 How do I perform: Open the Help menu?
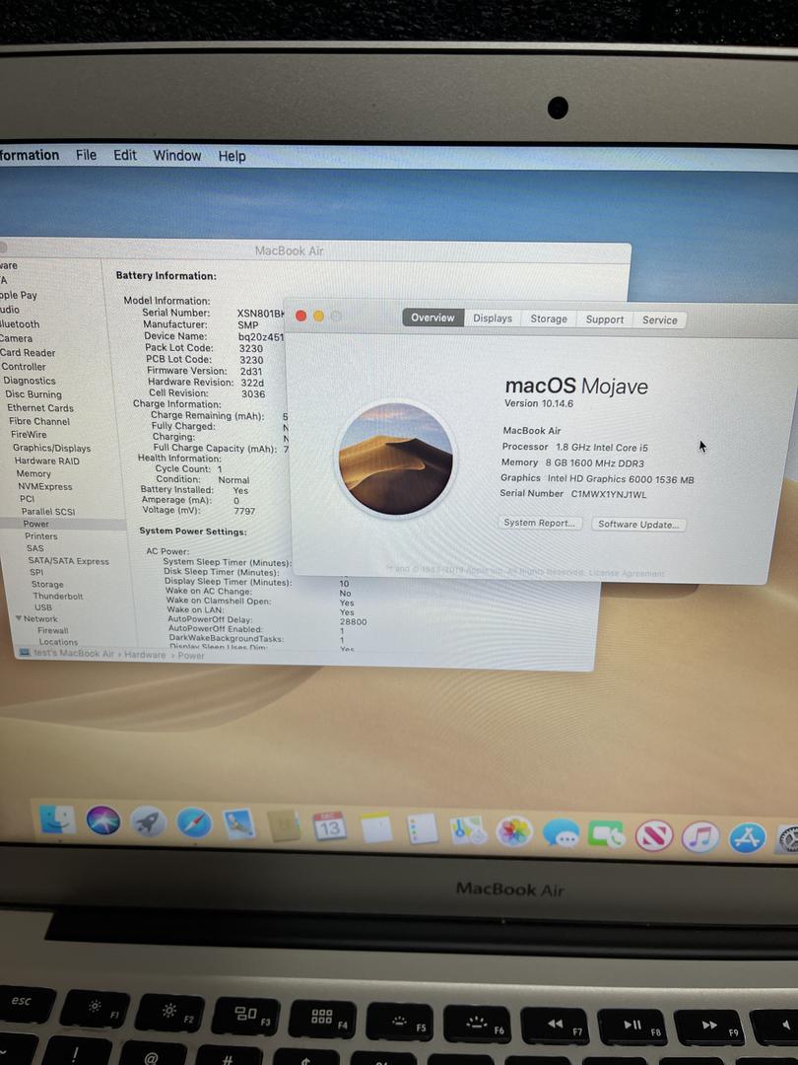(233, 156)
